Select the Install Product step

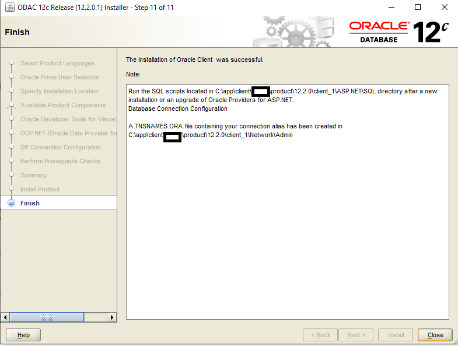40,189
